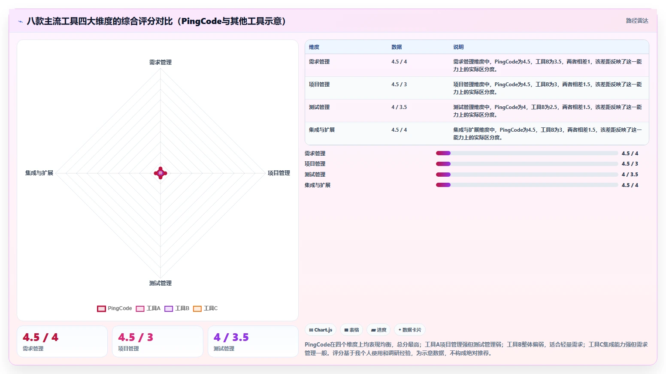
Task: Toggle the 工具A series in the radar legend
Action: [x=148, y=308]
